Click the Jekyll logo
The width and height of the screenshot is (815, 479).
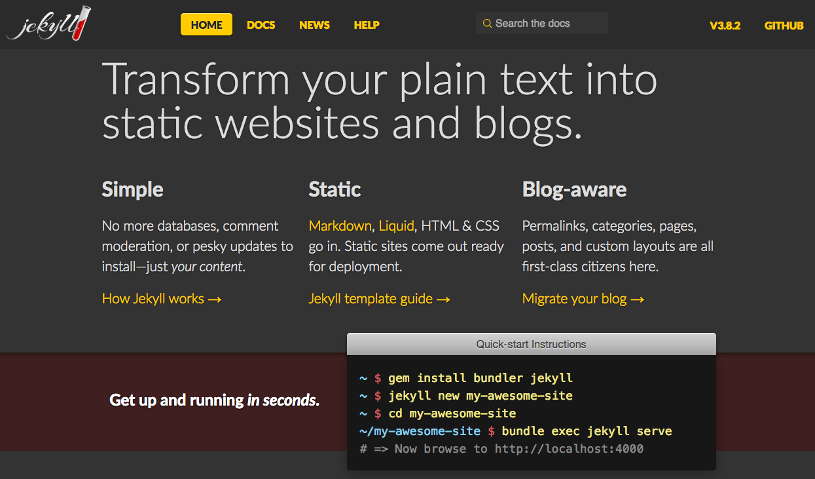point(48,24)
